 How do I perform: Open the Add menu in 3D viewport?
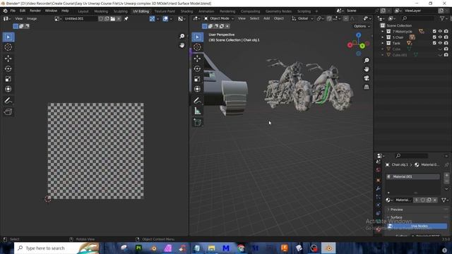267,19
